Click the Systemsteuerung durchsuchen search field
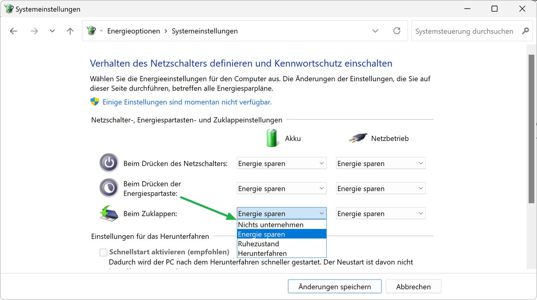This screenshot has height=300, width=537. pyautogui.click(x=464, y=31)
